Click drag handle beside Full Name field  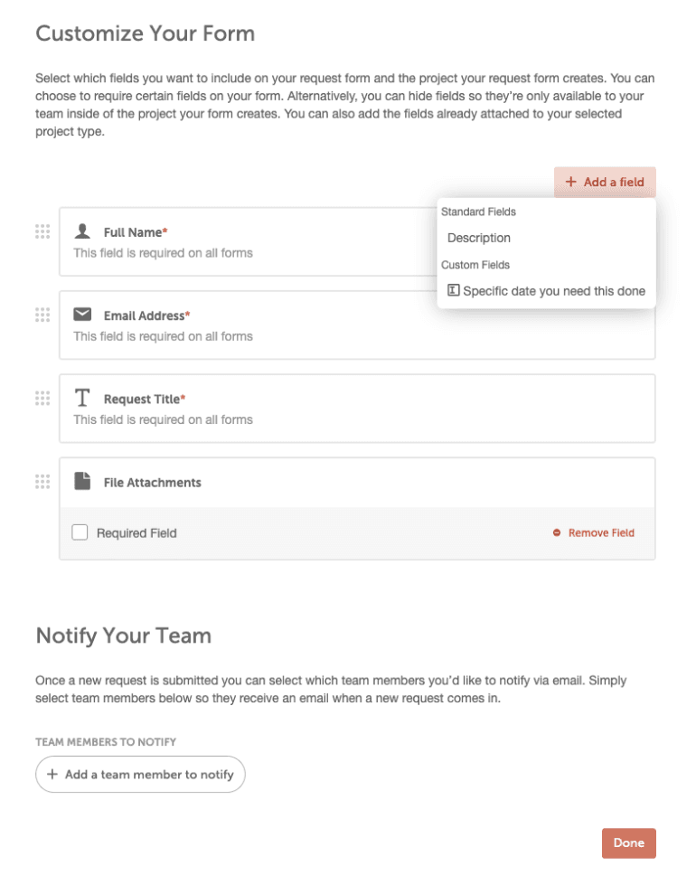pos(42,231)
